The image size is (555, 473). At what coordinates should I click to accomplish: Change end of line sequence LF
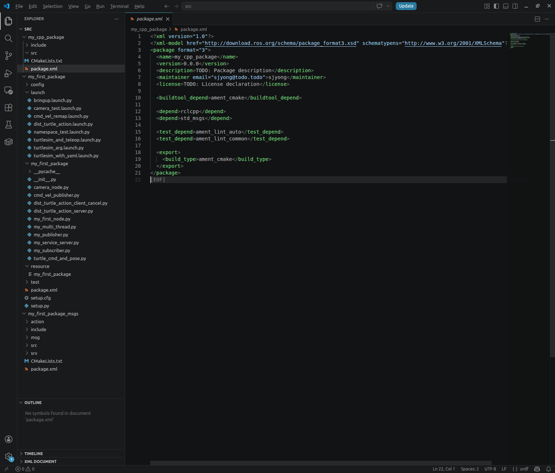point(504,469)
